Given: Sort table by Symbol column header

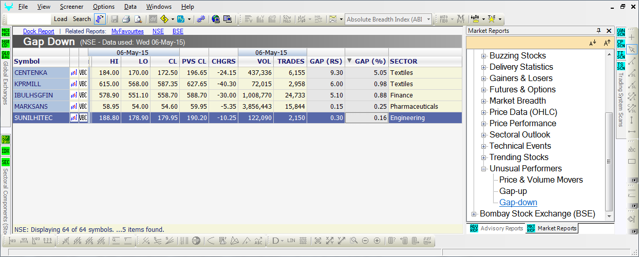Looking at the screenshot, I should (x=41, y=61).
